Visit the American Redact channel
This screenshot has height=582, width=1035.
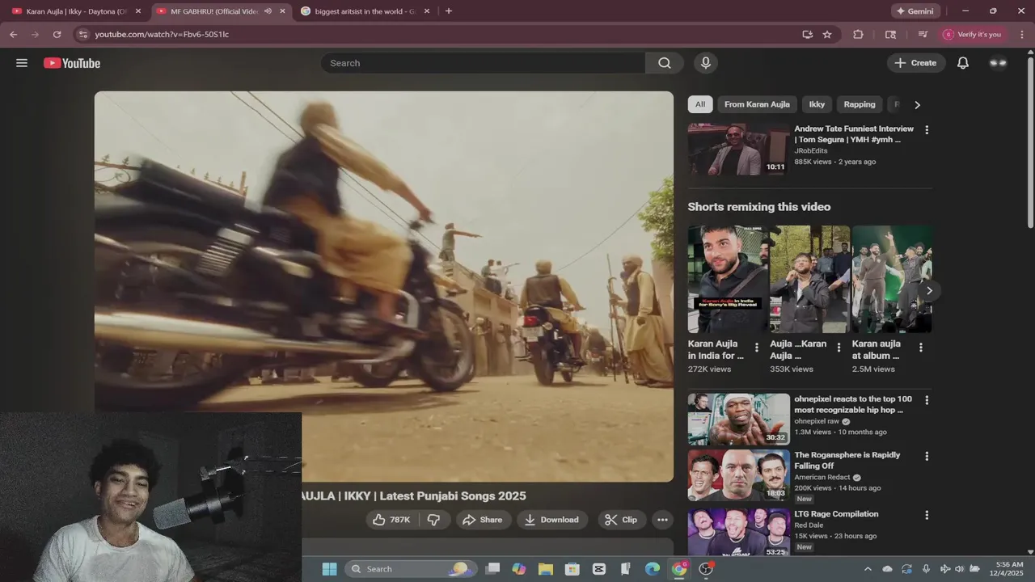click(822, 477)
